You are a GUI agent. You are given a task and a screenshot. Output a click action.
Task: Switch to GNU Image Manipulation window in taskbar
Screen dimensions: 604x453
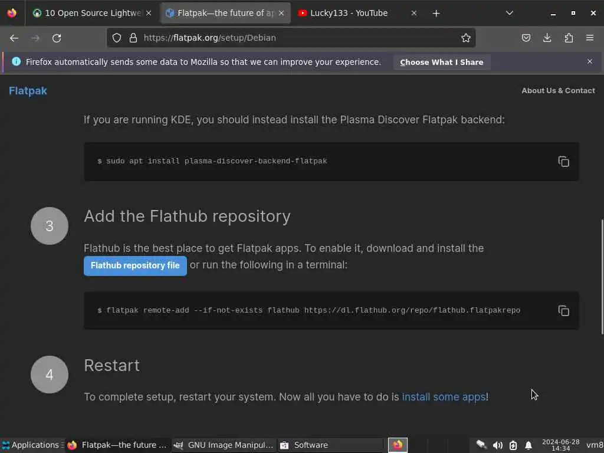pyautogui.click(x=224, y=445)
